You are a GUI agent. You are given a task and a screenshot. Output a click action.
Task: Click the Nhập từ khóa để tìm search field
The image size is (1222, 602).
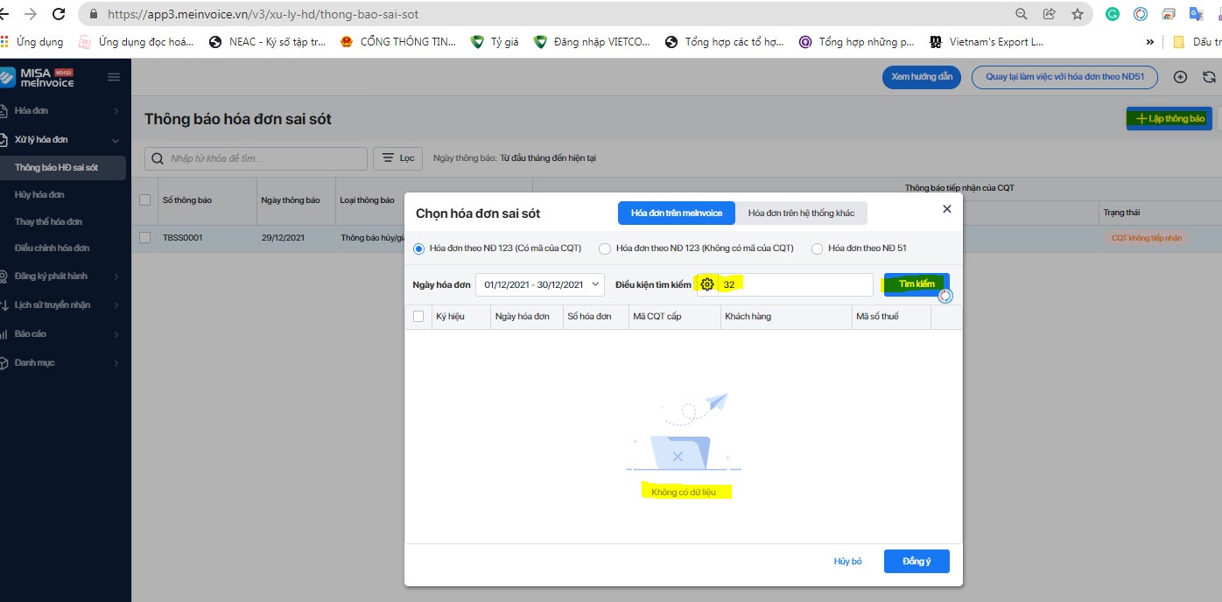(x=256, y=158)
